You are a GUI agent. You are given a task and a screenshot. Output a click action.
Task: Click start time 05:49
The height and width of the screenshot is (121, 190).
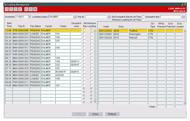(x=9, y=44)
